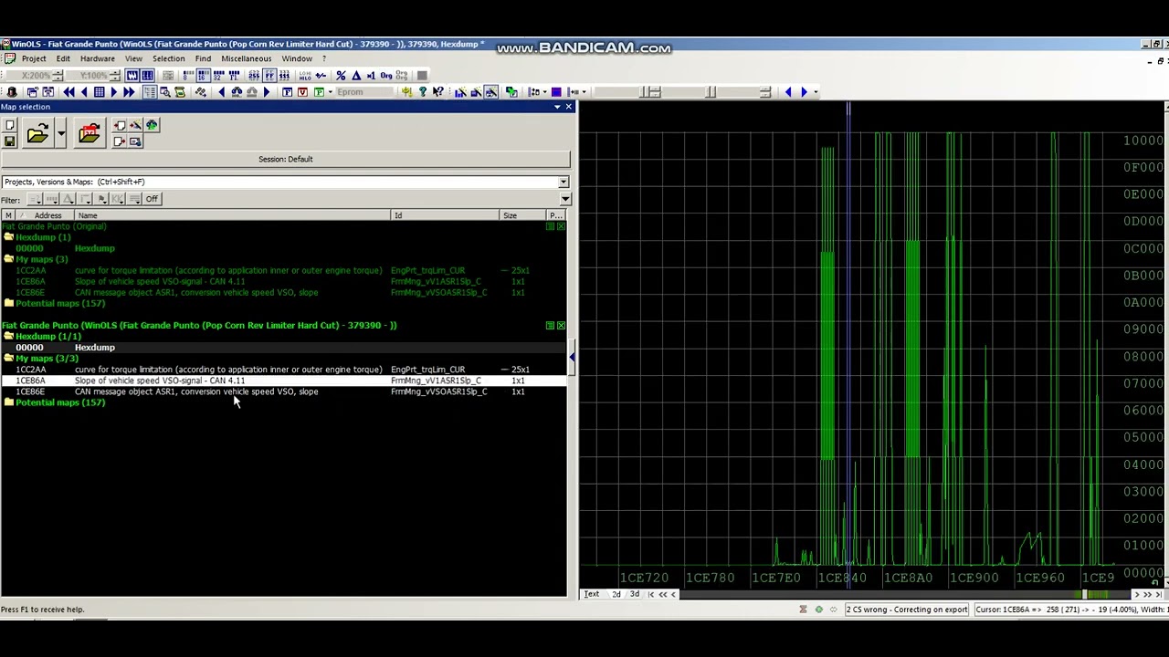Screen dimensions: 1169x657
Task: Click the black hat icon in toolbar
Action: 12,92
